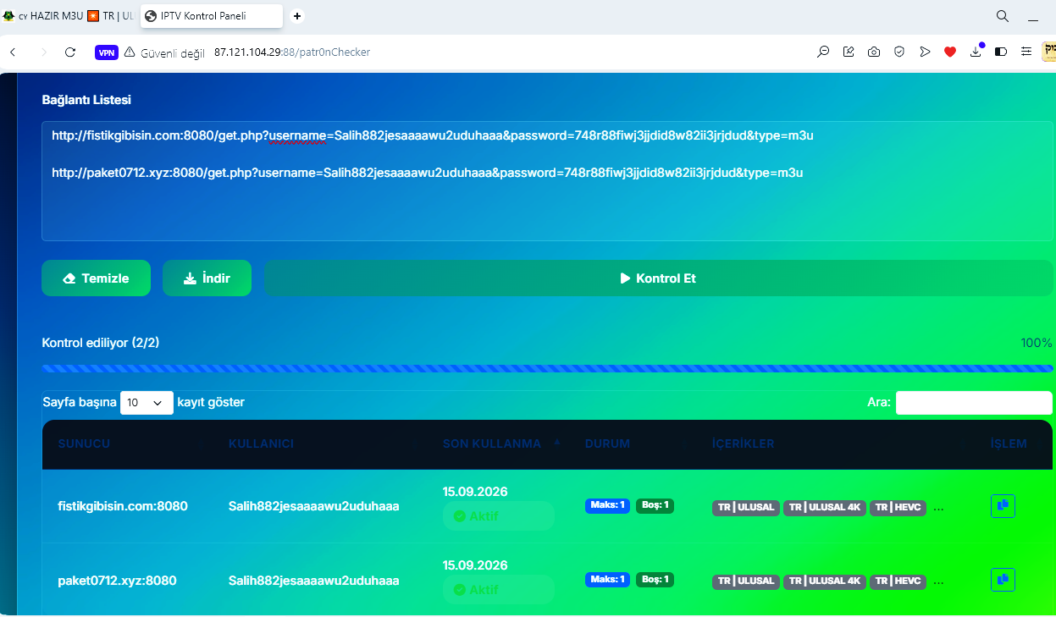Image resolution: width=1056 pixels, height=617 pixels.
Task: Toggle the browser sidebar panel icon
Action: coord(1001,52)
